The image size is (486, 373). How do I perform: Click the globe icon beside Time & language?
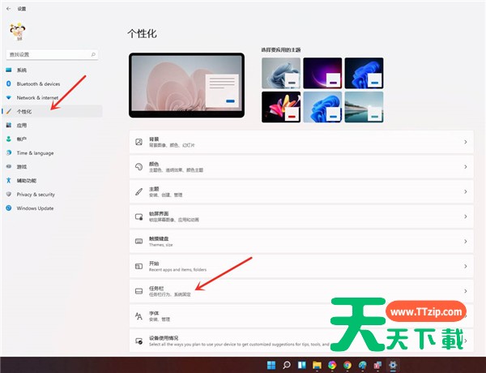tap(9, 153)
